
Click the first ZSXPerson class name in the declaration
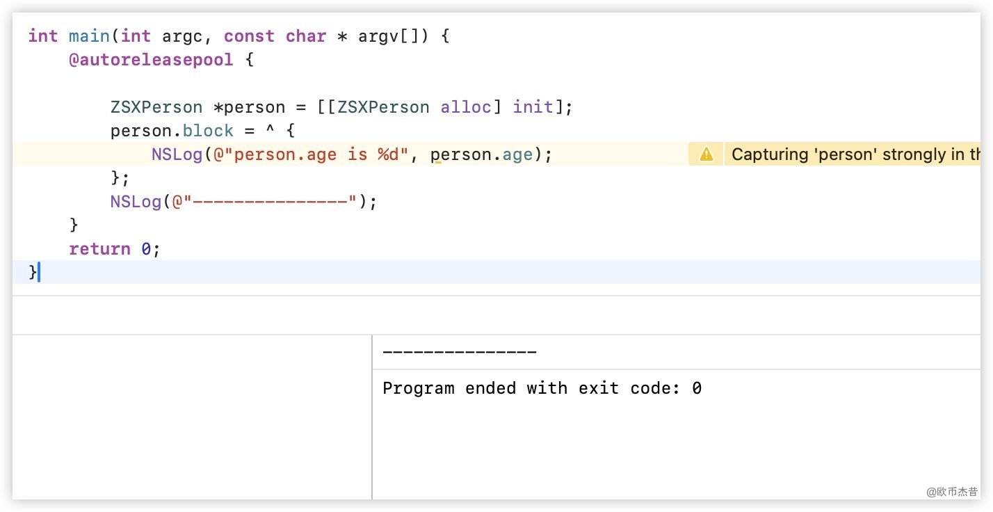click(156, 108)
